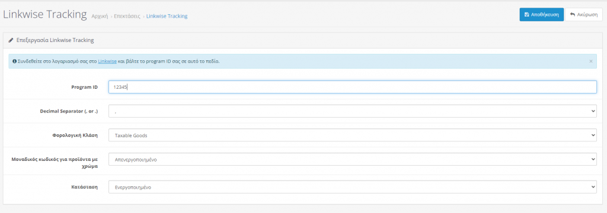This screenshot has height=213, width=607.
Task: Open the Linkwise link in the alert
Action: pyautogui.click(x=107, y=61)
